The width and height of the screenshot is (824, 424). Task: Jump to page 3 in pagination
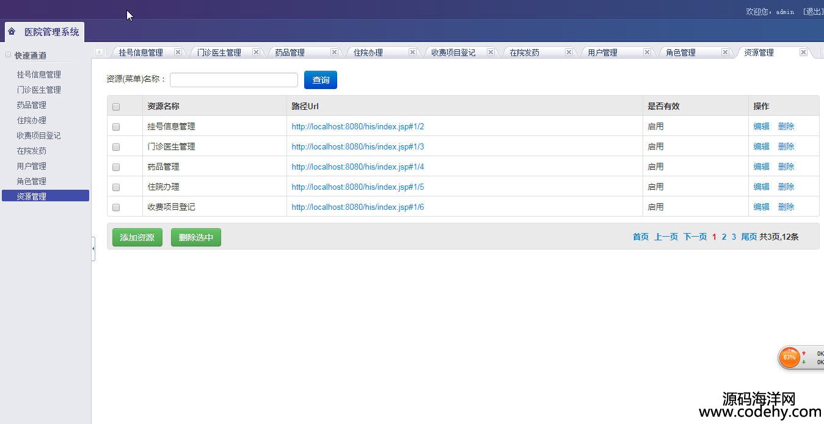point(734,237)
